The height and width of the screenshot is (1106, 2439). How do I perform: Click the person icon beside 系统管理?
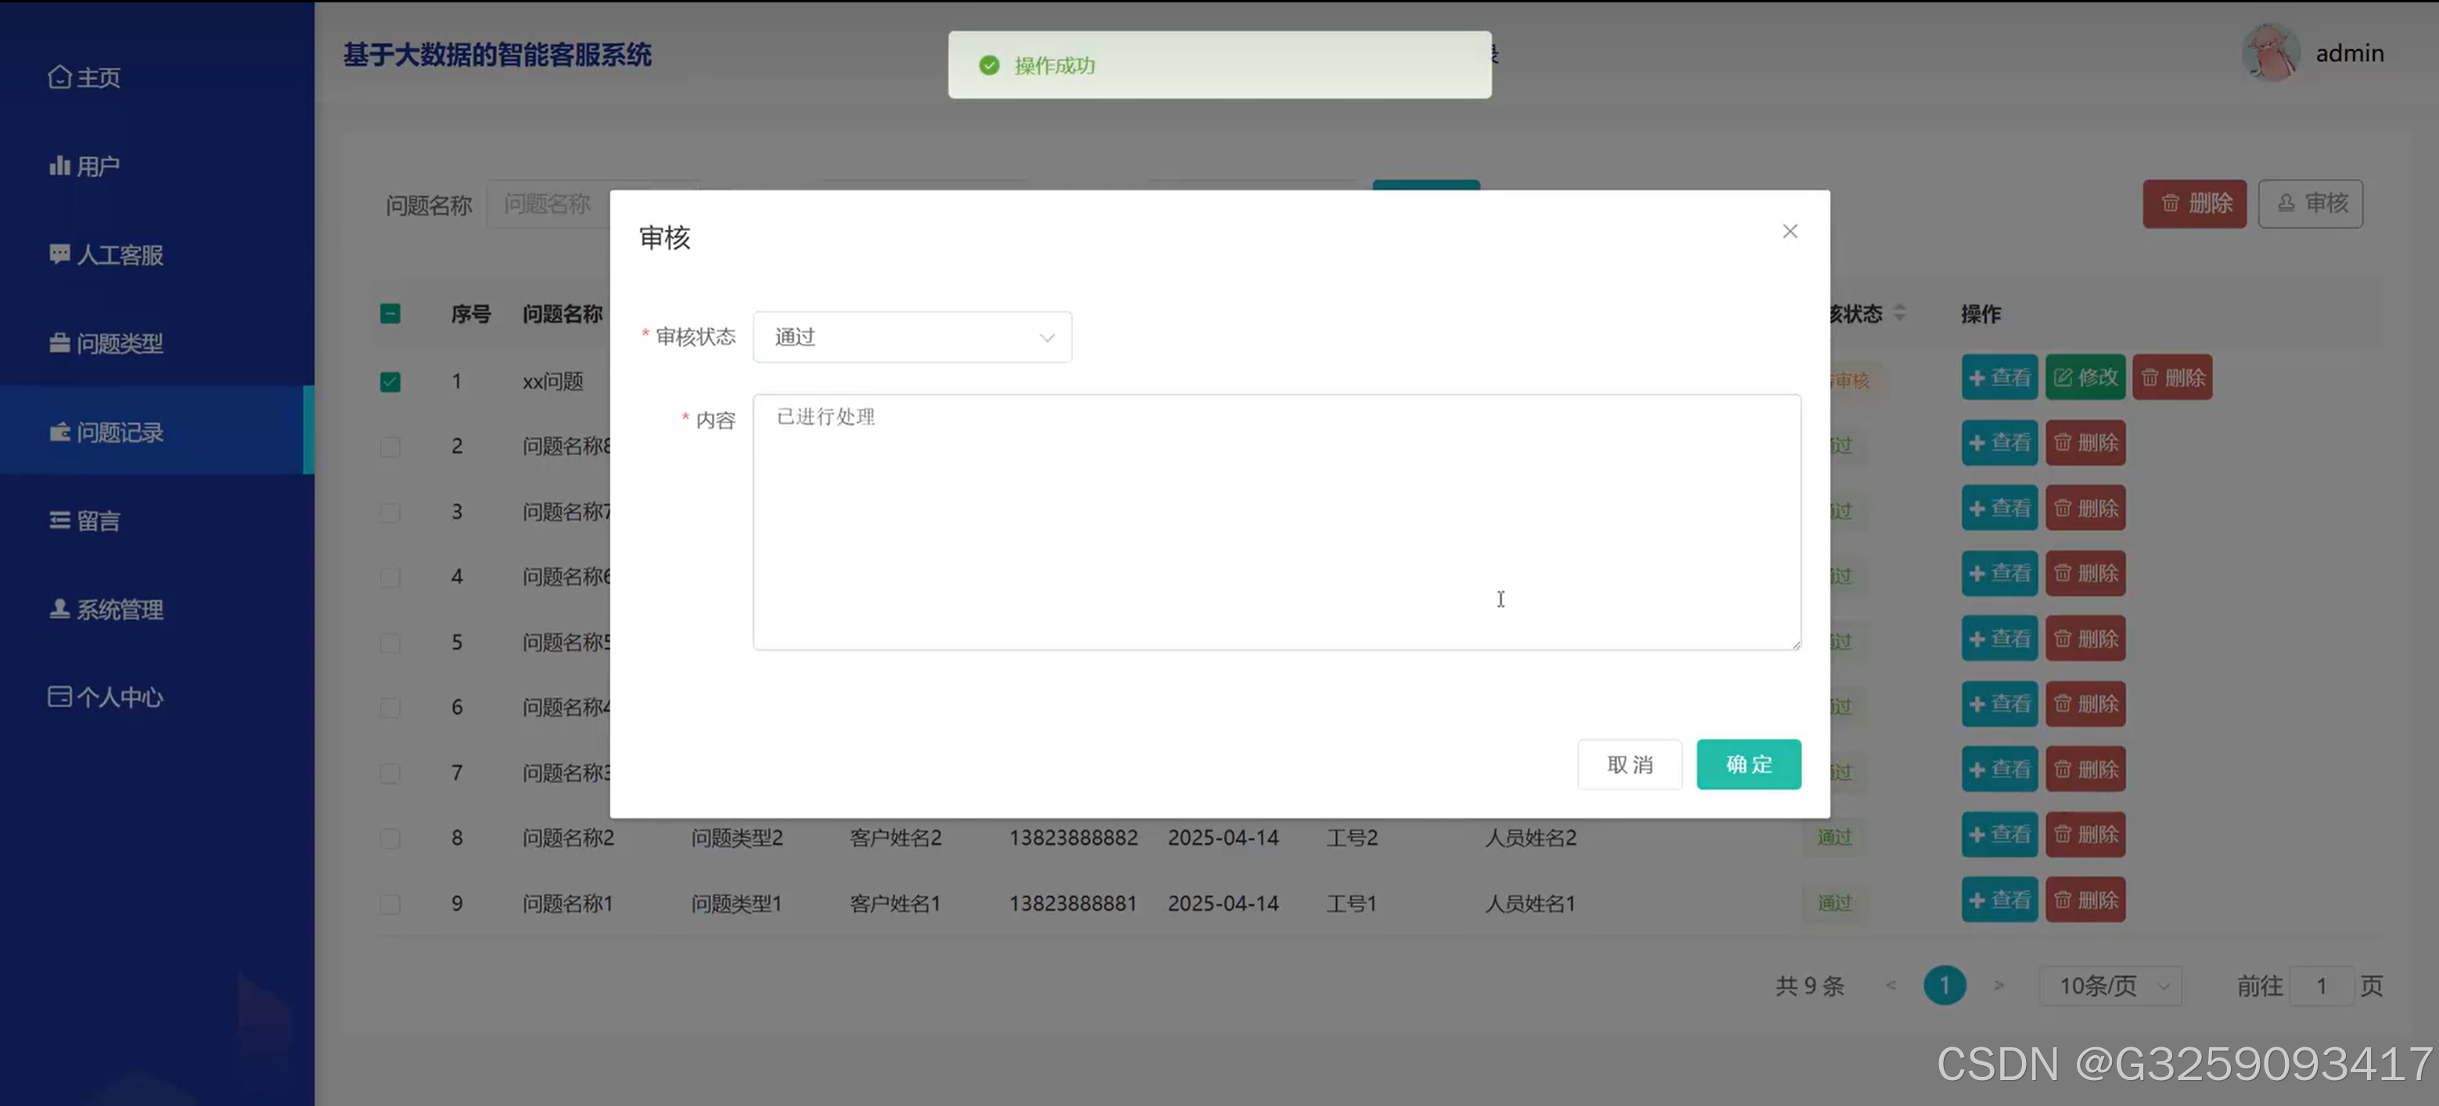[x=59, y=608]
